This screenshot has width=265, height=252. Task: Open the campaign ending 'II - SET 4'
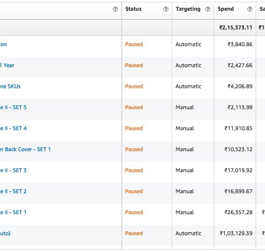click(x=13, y=128)
